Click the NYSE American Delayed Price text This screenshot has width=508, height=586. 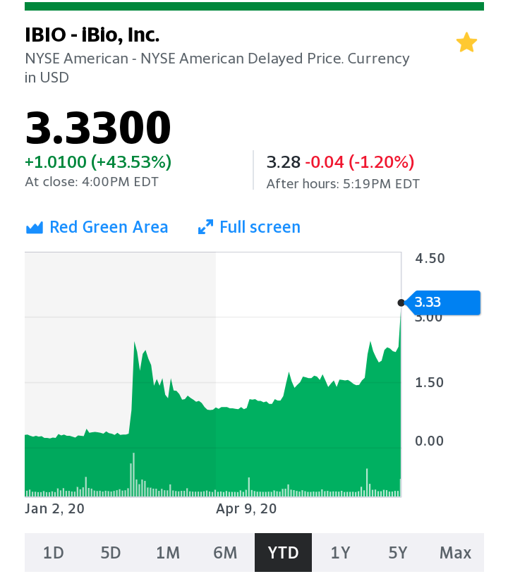(x=242, y=59)
